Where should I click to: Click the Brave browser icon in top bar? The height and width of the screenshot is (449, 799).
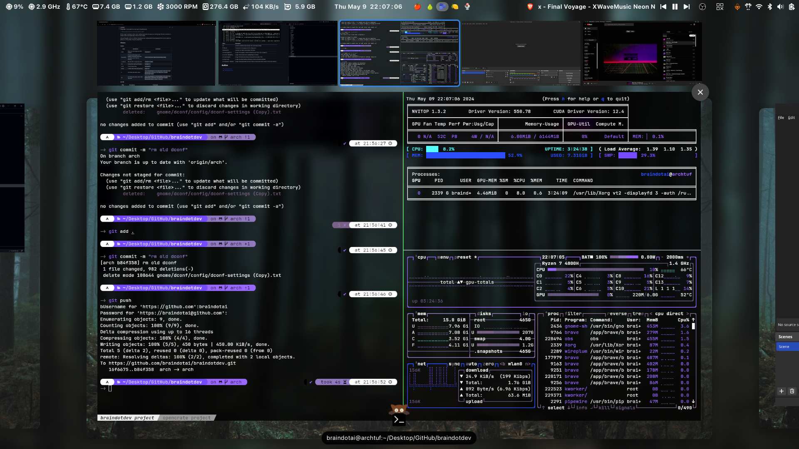(530, 7)
